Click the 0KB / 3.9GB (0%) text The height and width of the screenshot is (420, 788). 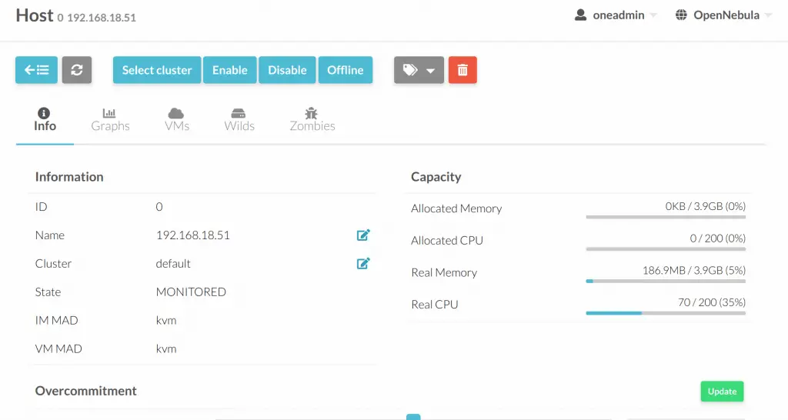pyautogui.click(x=706, y=206)
